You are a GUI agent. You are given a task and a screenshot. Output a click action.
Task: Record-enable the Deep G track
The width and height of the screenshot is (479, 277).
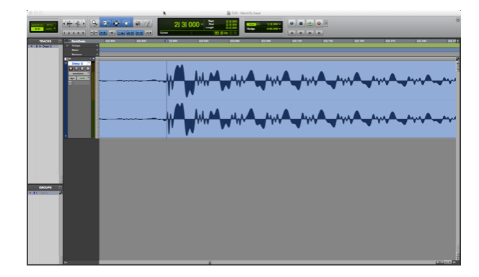(71, 68)
